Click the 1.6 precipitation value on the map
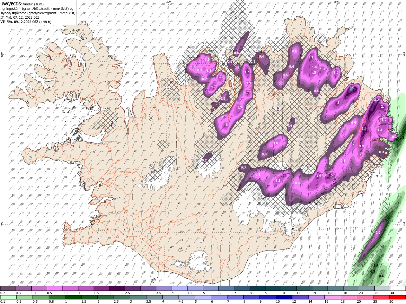 click(x=319, y=176)
